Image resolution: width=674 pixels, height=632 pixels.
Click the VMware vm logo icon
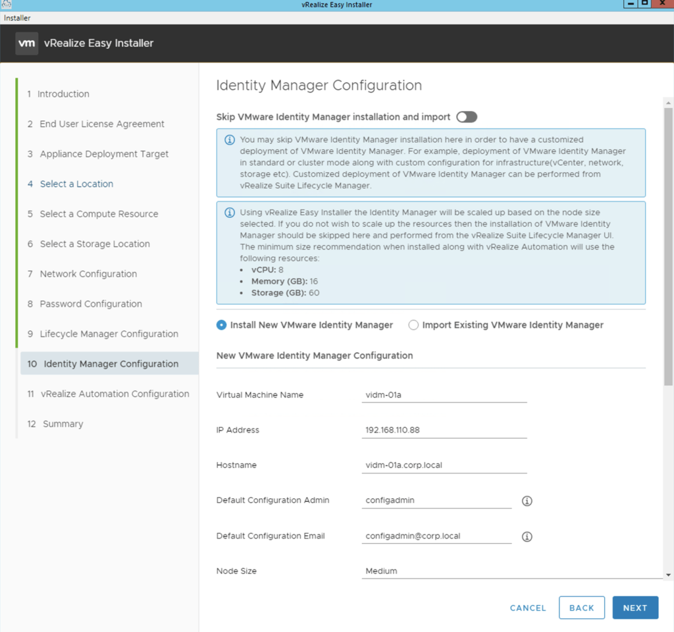click(x=26, y=43)
